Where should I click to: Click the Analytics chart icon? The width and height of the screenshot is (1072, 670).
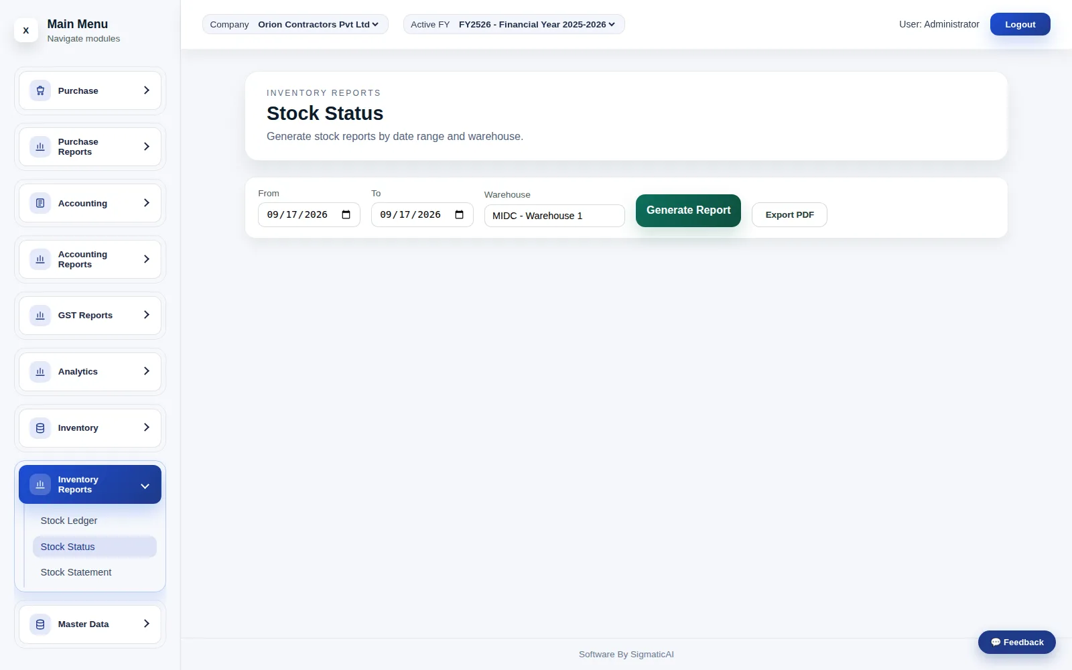click(x=40, y=371)
